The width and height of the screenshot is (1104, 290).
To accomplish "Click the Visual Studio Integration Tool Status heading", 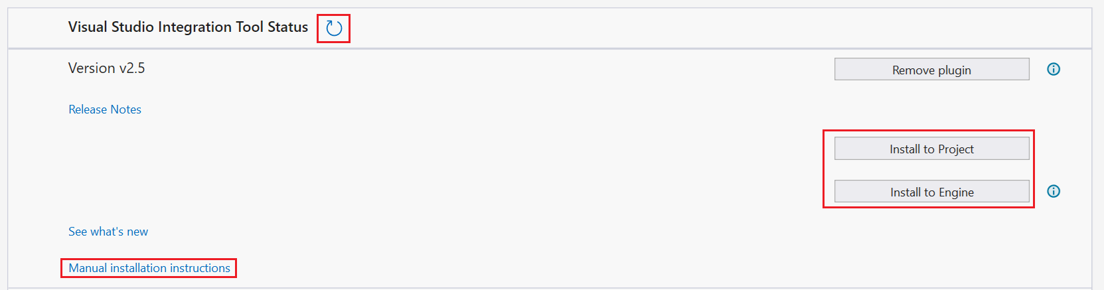I will 188,27.
